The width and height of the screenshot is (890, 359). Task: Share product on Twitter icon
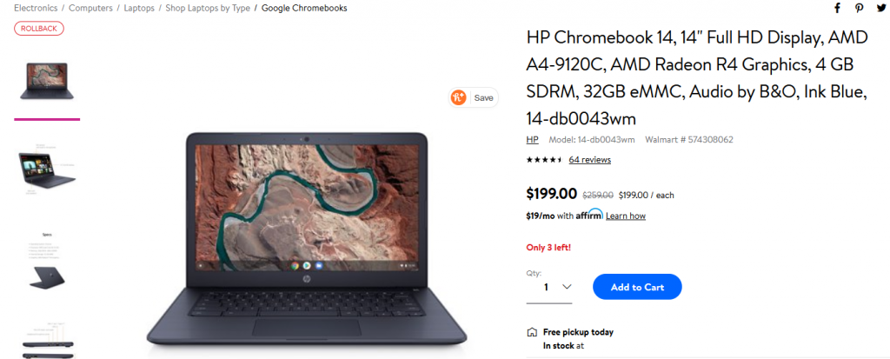coord(881,8)
